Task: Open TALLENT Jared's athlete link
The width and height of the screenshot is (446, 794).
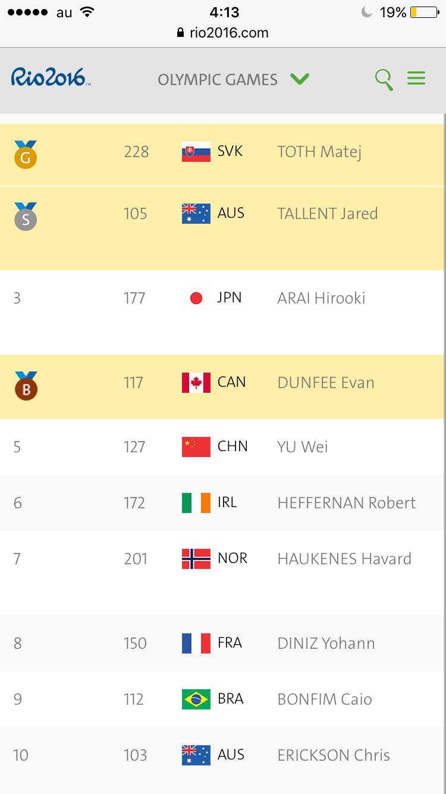Action: pyautogui.click(x=328, y=214)
